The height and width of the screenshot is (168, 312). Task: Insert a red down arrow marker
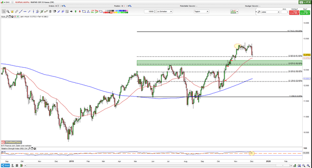click(x=80, y=11)
